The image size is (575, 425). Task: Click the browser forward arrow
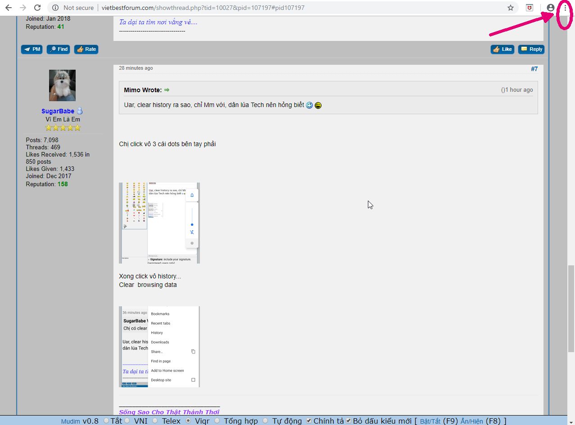coord(23,8)
